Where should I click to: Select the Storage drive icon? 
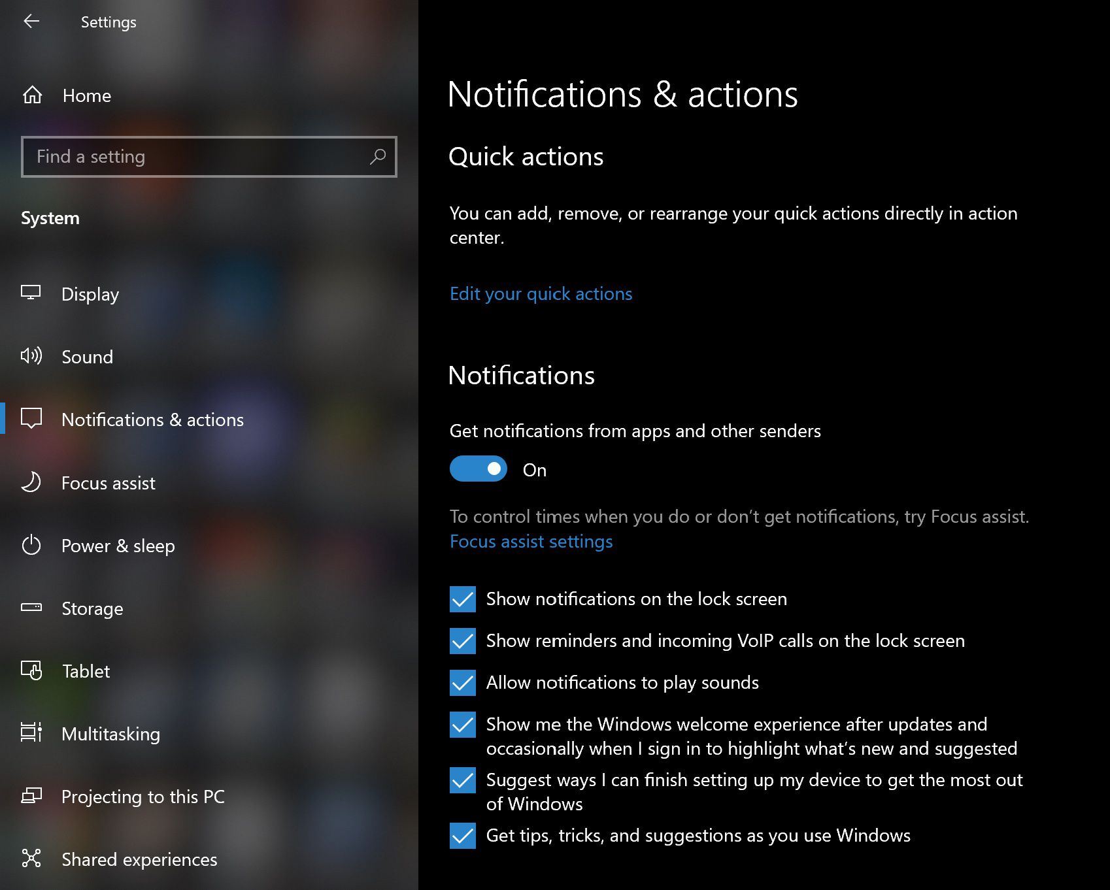click(x=31, y=608)
